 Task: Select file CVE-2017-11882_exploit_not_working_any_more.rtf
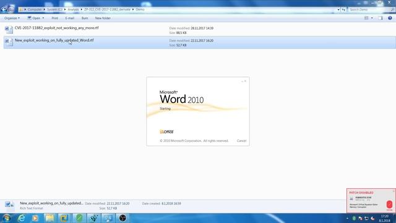click(x=56, y=28)
